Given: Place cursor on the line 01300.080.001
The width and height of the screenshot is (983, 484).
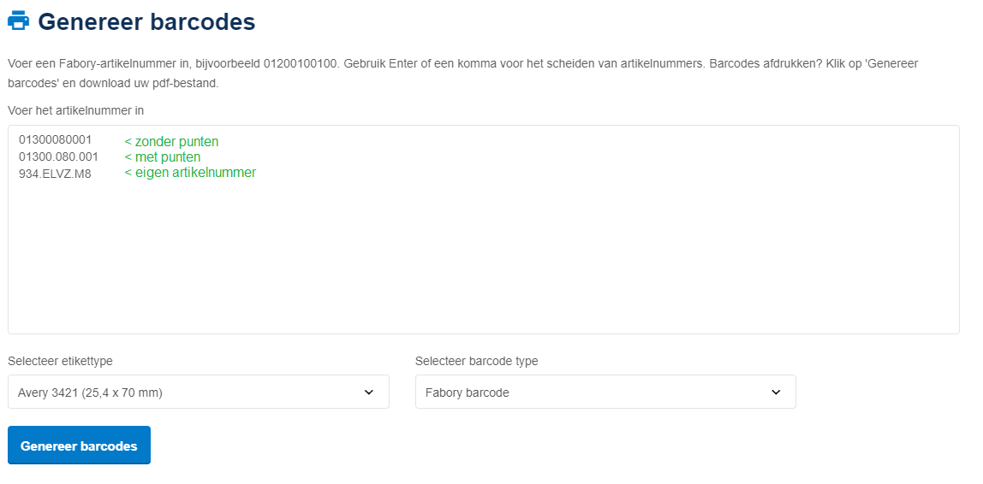Looking at the screenshot, I should click(58, 157).
